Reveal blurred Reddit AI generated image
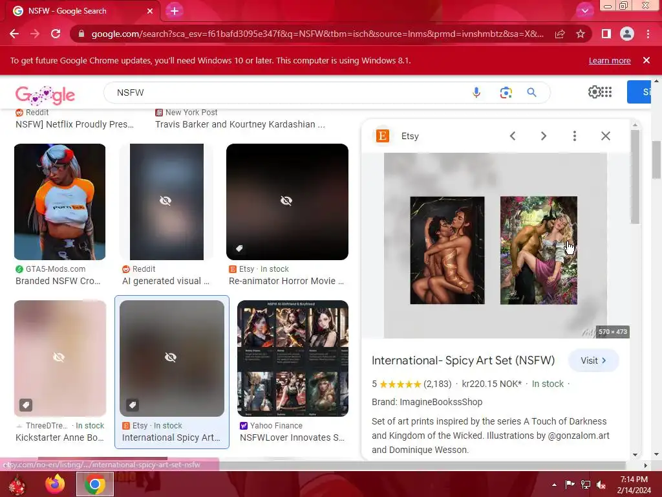The height and width of the screenshot is (497, 662). tap(167, 202)
